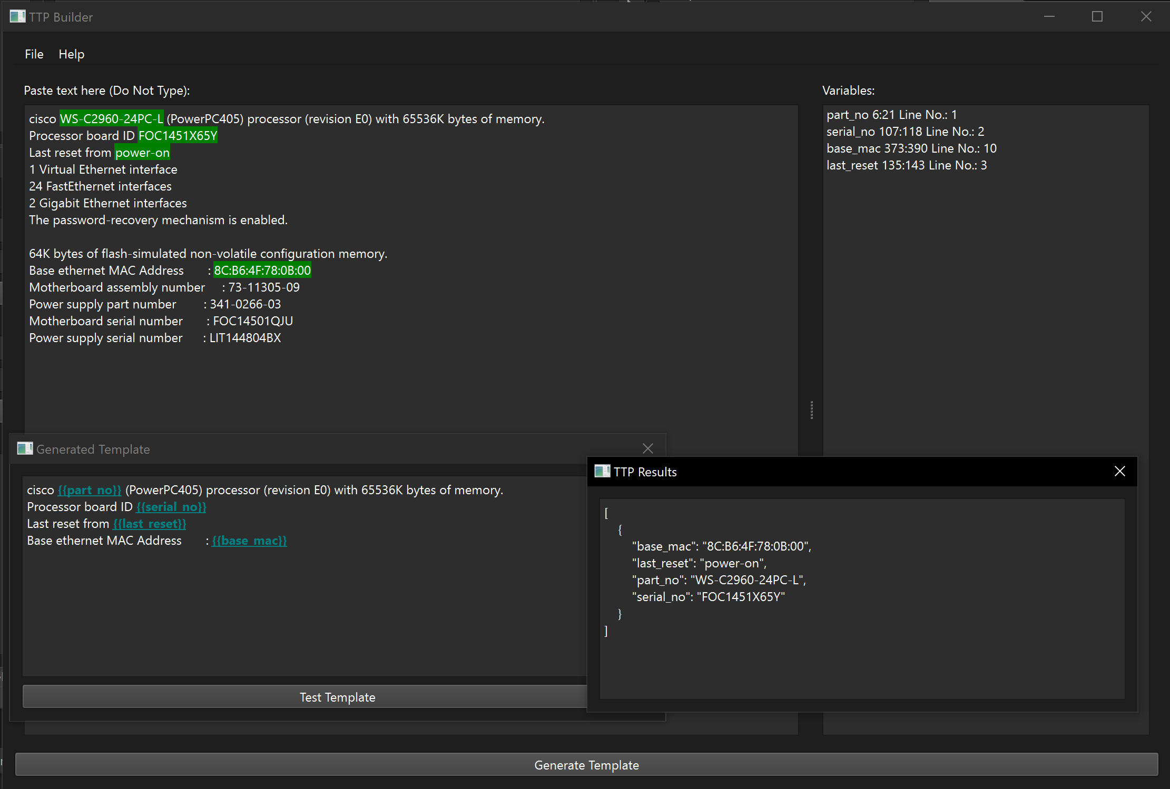Click the Generated Template window icon
The height and width of the screenshot is (789, 1170).
(25, 448)
